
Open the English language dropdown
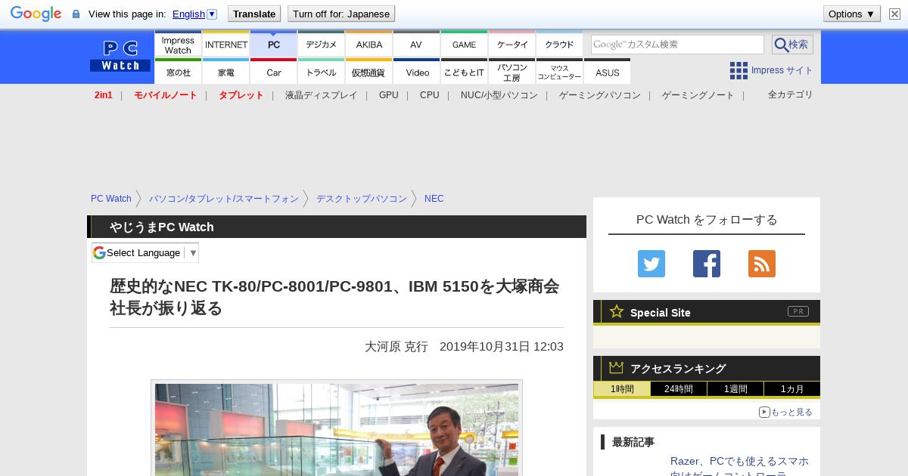click(x=194, y=14)
